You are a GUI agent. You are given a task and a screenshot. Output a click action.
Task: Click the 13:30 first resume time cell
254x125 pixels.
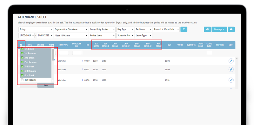(104, 61)
